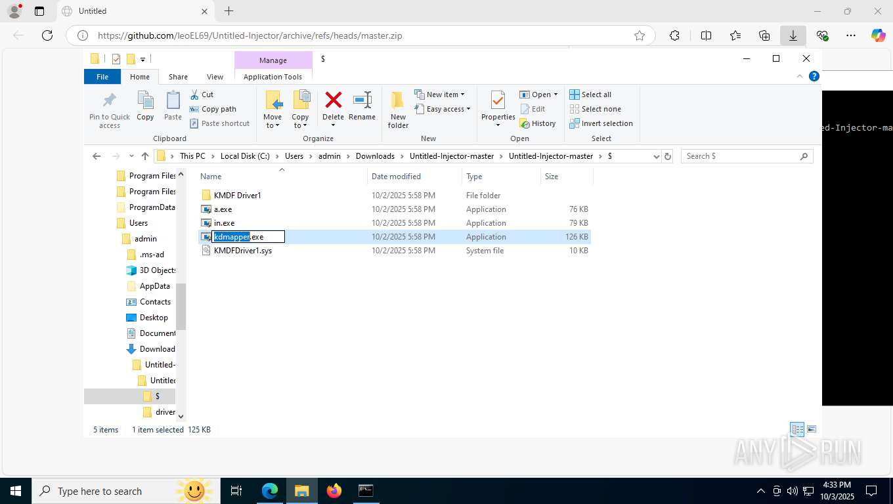Image resolution: width=893 pixels, height=504 pixels.
Task: Switch to the Share ribbon tab
Action: click(x=178, y=77)
